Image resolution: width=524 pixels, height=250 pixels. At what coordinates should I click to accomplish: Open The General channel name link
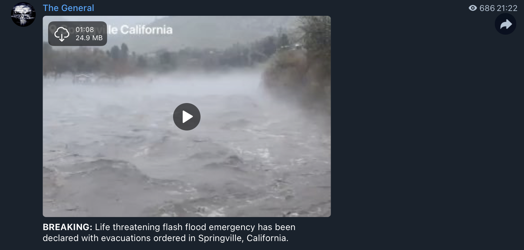pos(68,8)
